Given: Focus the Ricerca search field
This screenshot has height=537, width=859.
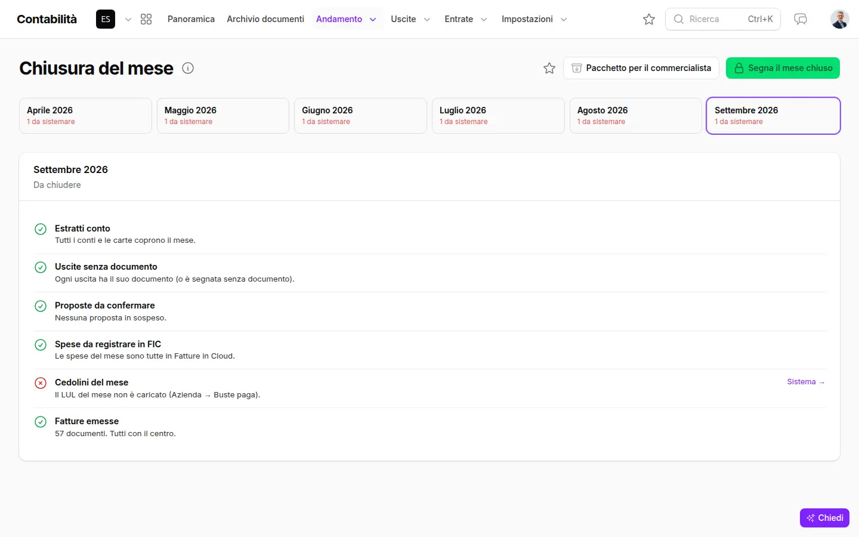Looking at the screenshot, I should [x=723, y=19].
